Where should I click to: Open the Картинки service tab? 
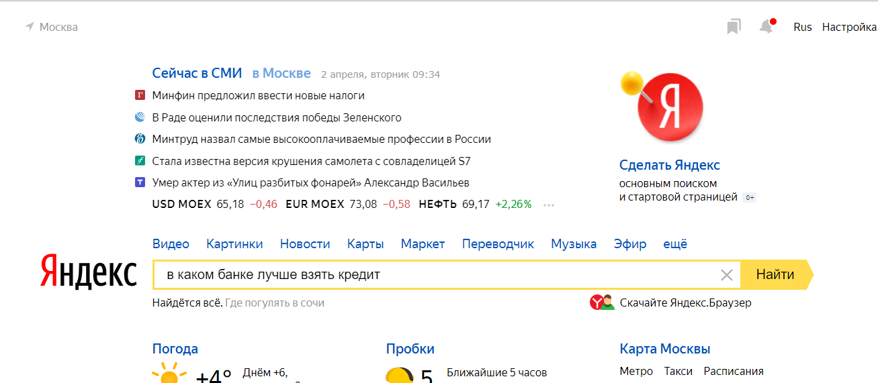(x=234, y=244)
